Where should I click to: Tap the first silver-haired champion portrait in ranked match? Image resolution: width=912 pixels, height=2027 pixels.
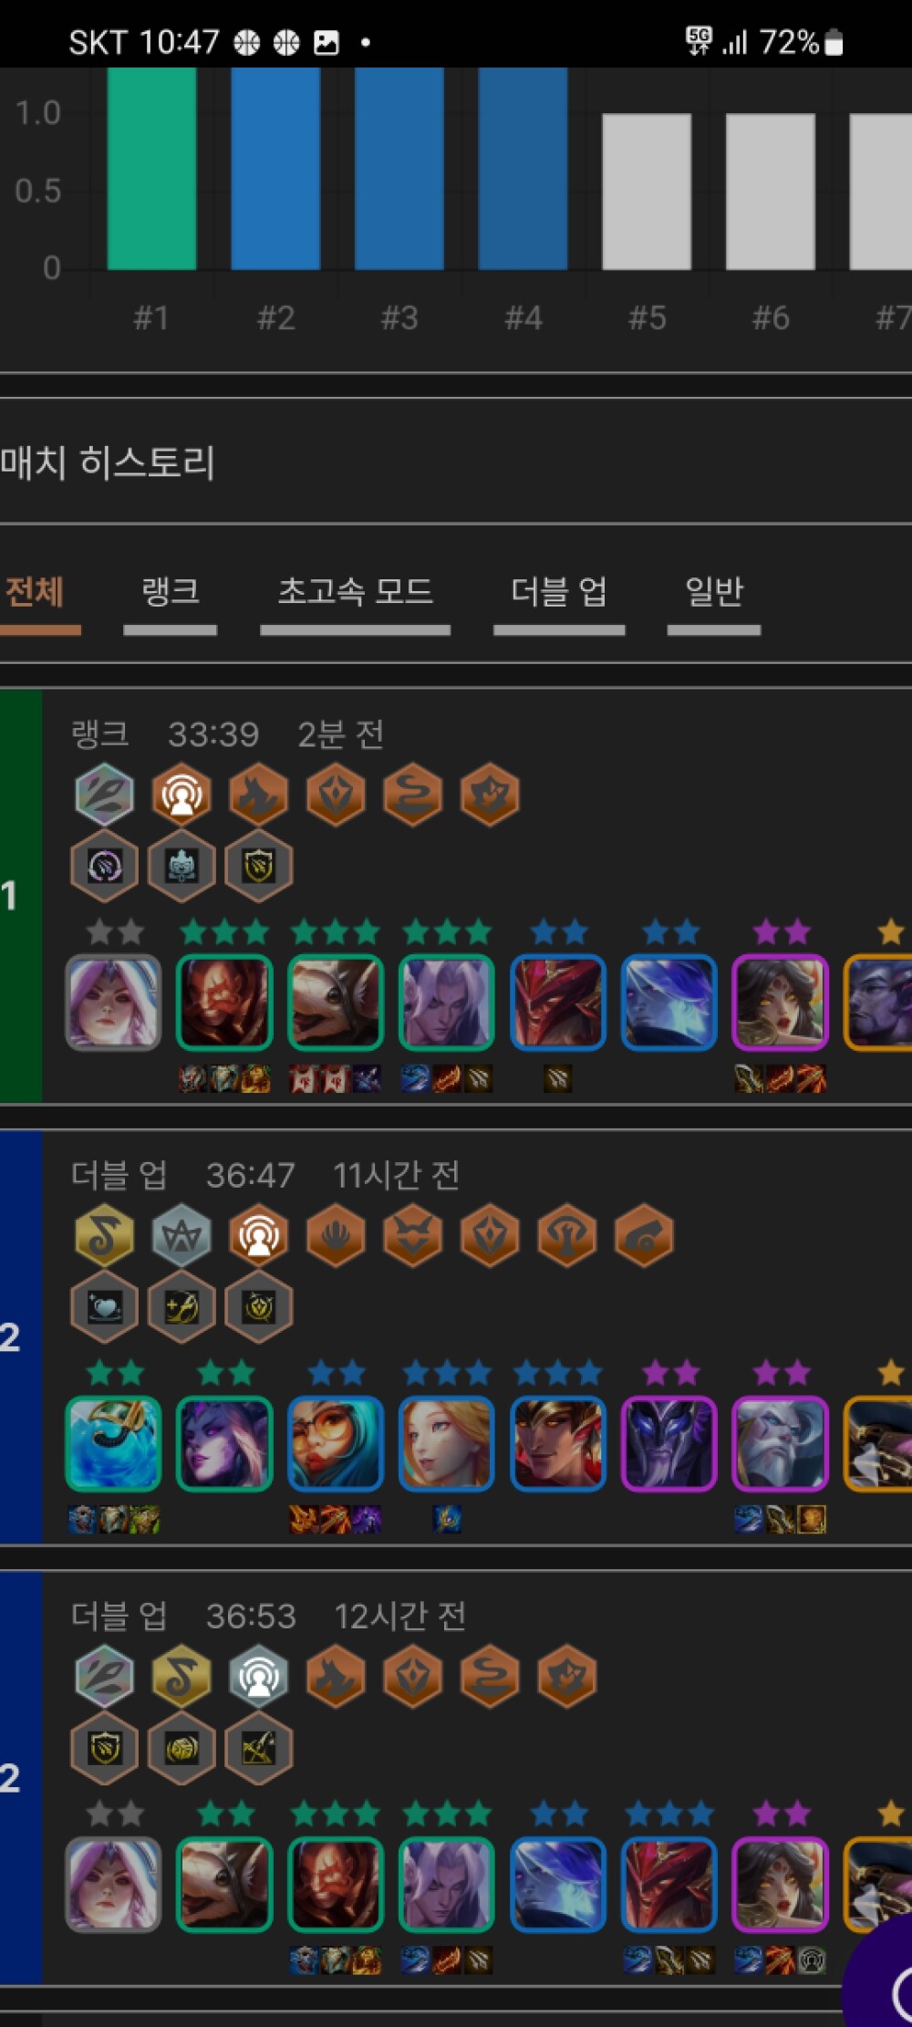coord(113,1003)
